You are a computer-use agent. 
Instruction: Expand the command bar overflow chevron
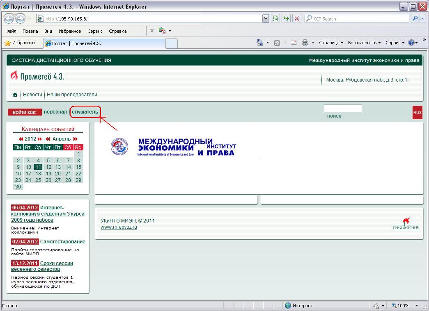(424, 40)
